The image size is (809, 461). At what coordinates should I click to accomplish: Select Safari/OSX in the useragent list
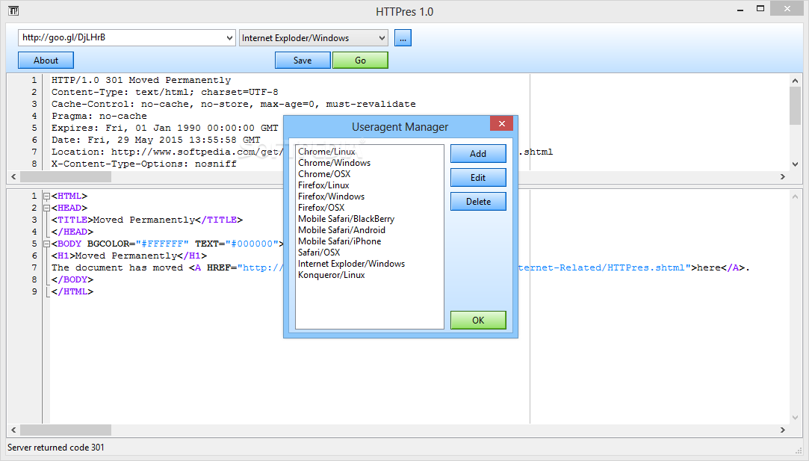(x=319, y=253)
